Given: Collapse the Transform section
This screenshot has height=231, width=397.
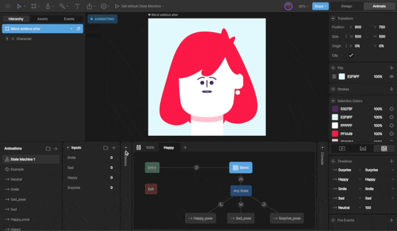Looking at the screenshot, I should tap(332, 18).
